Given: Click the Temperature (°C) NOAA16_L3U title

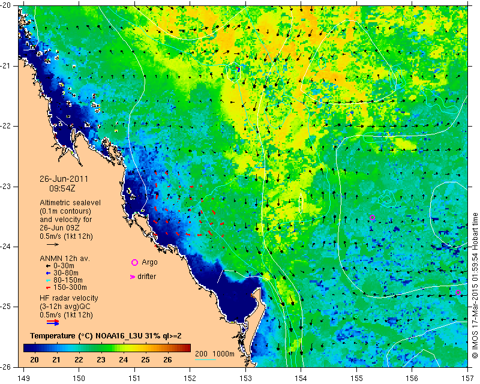Looking at the screenshot, I should point(106,336).
